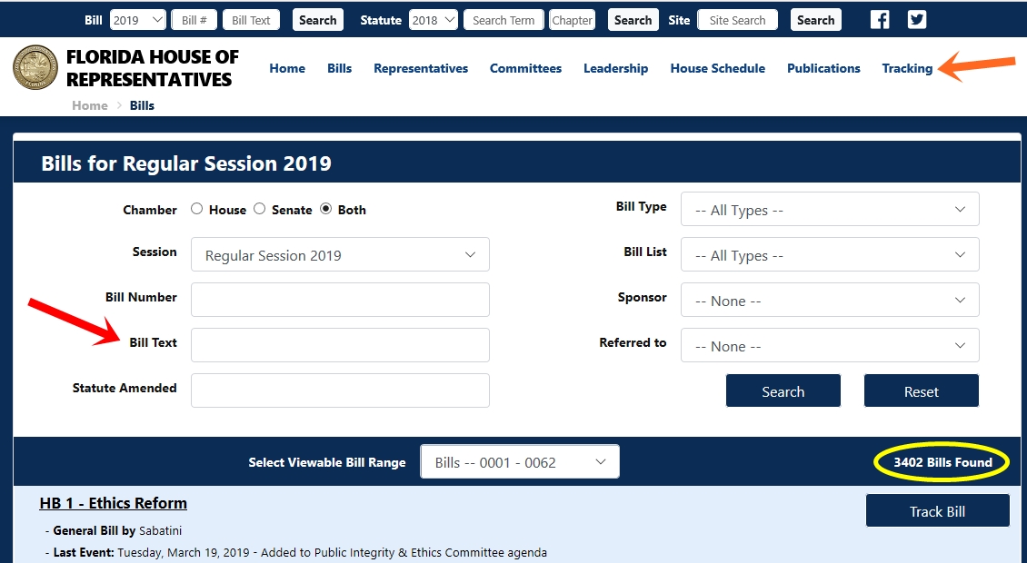Click the Statute Amended input field
The image size is (1027, 563).
(x=340, y=390)
